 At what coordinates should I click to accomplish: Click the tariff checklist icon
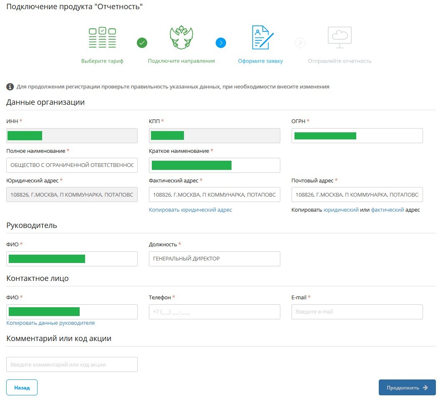[x=102, y=38]
